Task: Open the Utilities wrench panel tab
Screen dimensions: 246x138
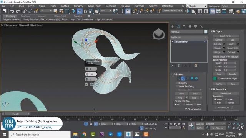Action: (201, 26)
